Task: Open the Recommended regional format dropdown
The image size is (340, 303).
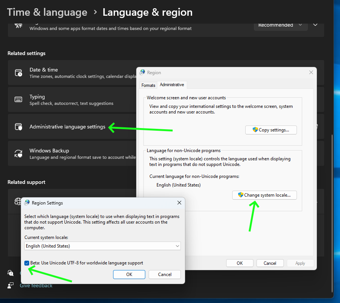Action: [x=280, y=25]
